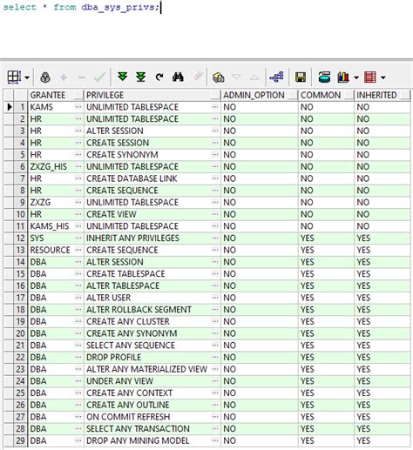Click the SQL editor query text
The height and width of the screenshot is (450, 413).
tap(81, 7)
